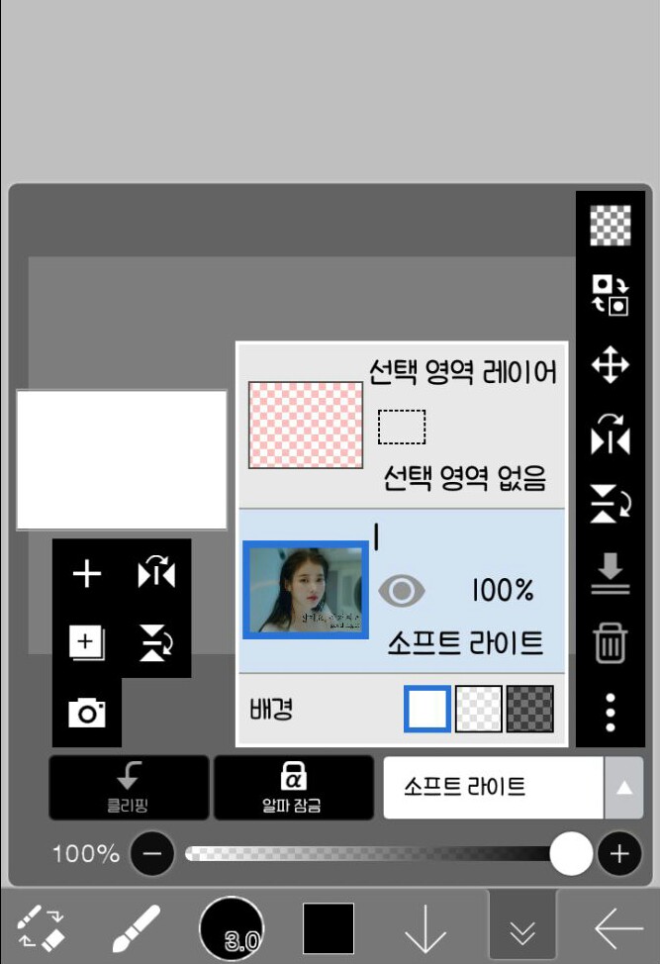Delete layer with trash can icon

click(611, 645)
